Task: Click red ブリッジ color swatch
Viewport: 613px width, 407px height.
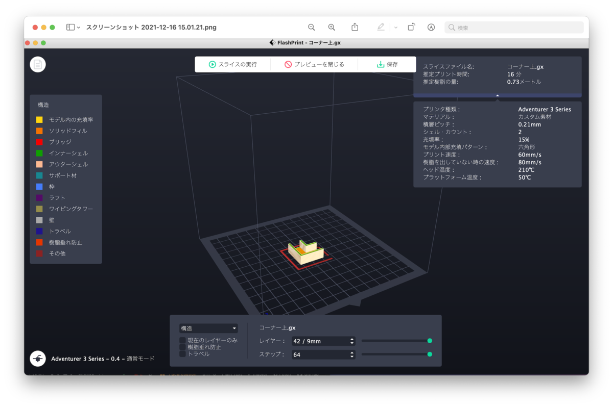Action: 39,142
